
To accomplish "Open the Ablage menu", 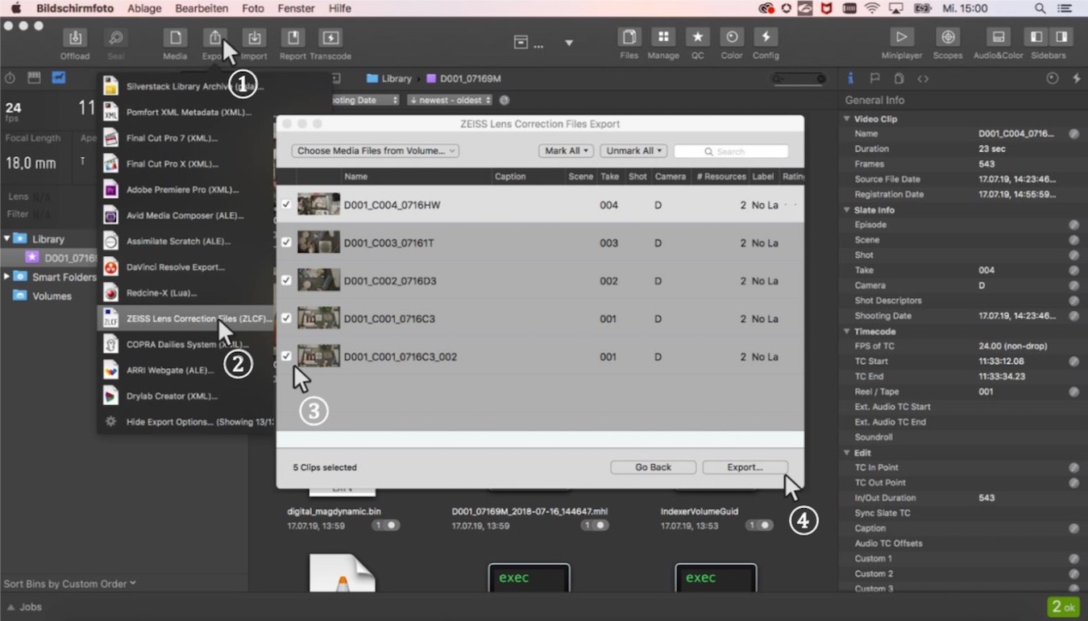I will coord(145,8).
